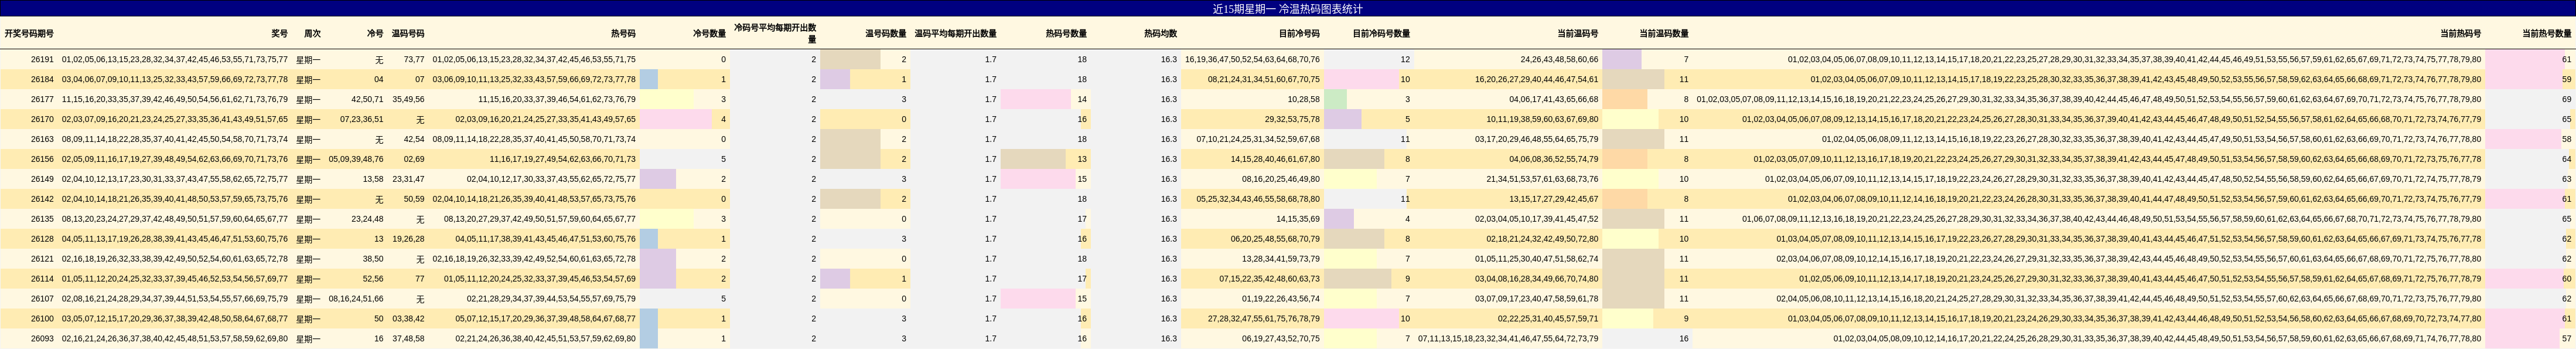
Task: Select period number 26107
Action: [x=42, y=299]
